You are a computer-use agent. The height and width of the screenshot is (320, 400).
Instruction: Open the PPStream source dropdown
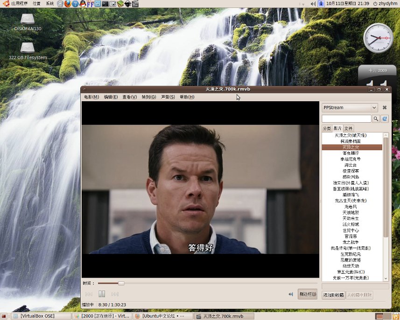coord(350,108)
